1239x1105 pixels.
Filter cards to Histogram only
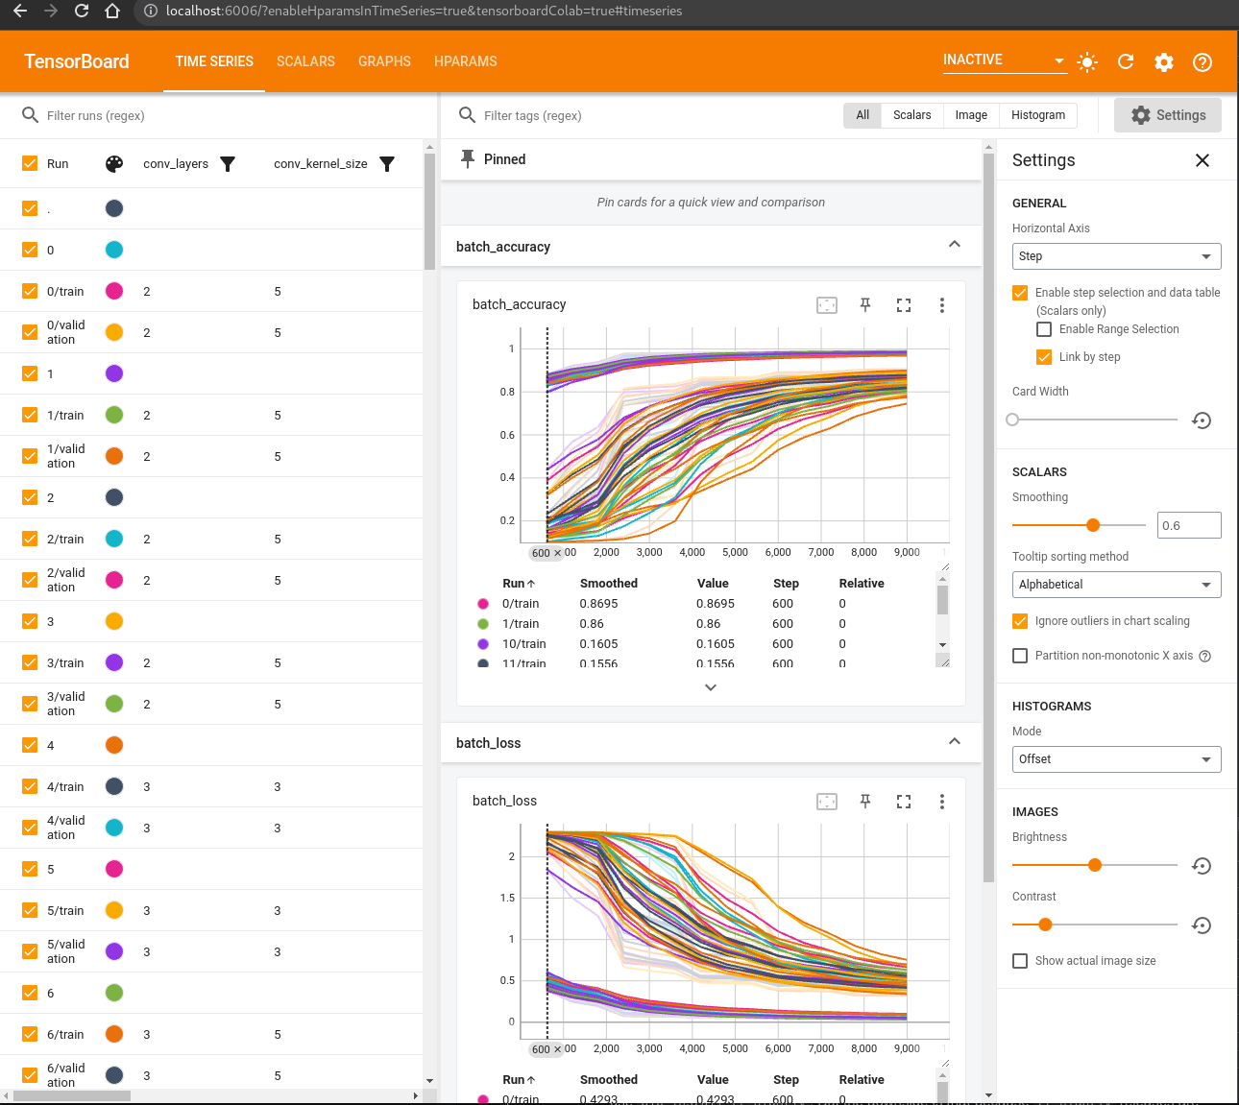[x=1038, y=115]
